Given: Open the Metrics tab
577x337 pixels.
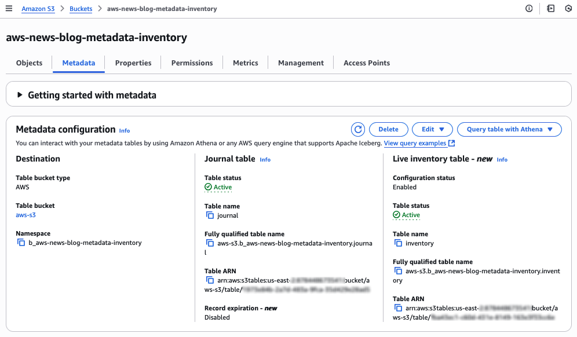Looking at the screenshot, I should tap(246, 63).
